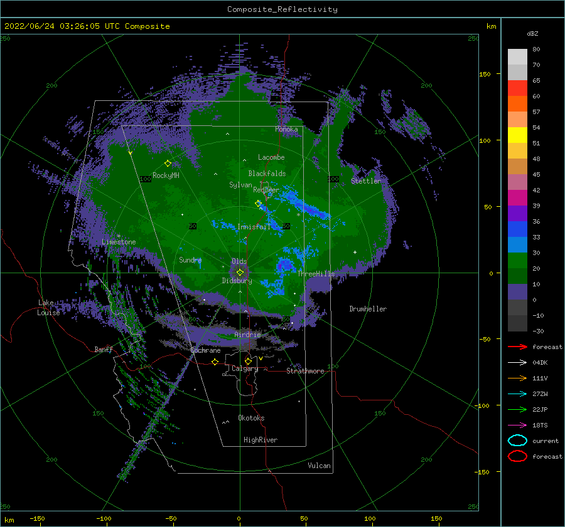This screenshot has height=527, width=565.
Task: Select the purple swatch in the dBZ scale
Action: 517,213
